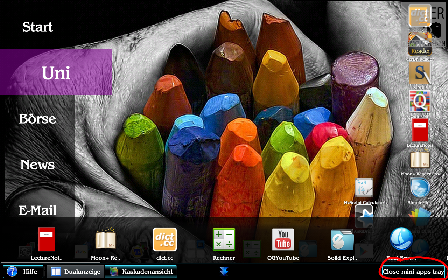This screenshot has height=280, width=448.
Task: Go to the Börse tab
Action: tap(37, 119)
